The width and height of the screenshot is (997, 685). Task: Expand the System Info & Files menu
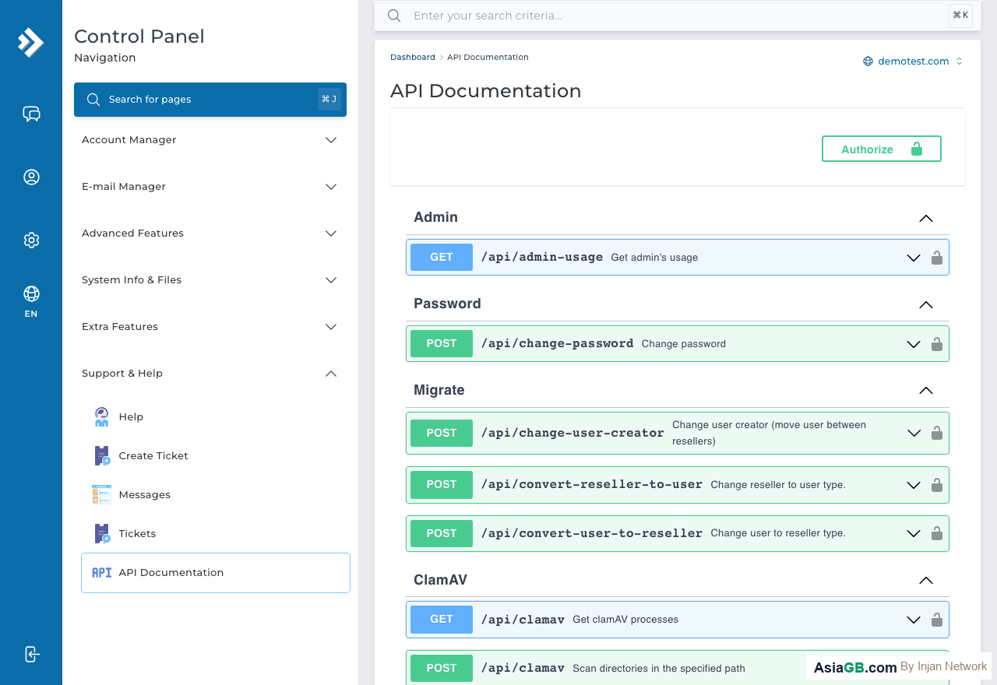[x=210, y=280]
